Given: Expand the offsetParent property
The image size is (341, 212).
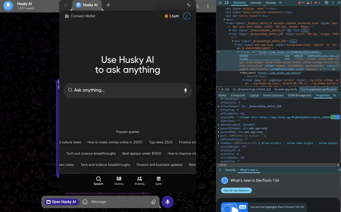Looking at the screenshot, I should tap(218, 106).
